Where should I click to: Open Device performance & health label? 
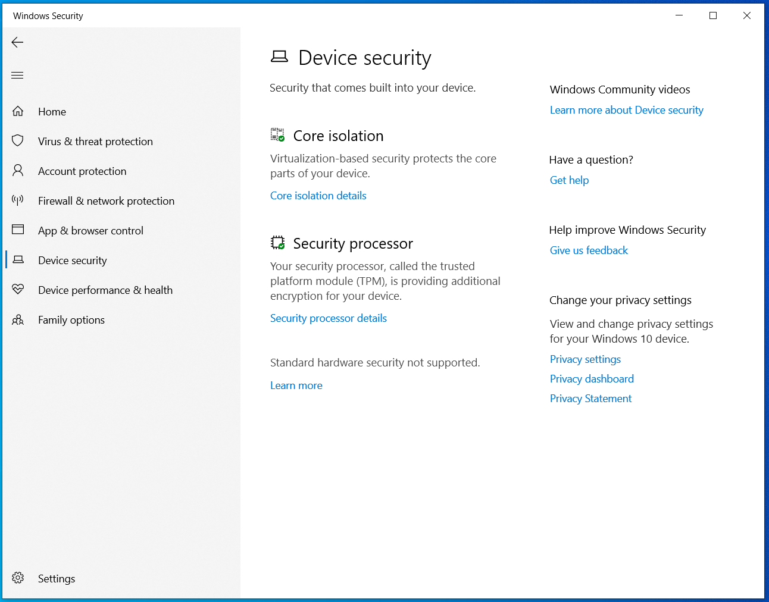(105, 290)
